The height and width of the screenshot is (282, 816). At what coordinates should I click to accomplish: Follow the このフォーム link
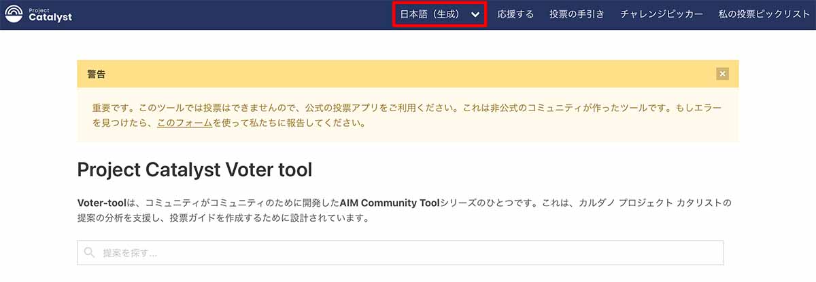pos(184,123)
